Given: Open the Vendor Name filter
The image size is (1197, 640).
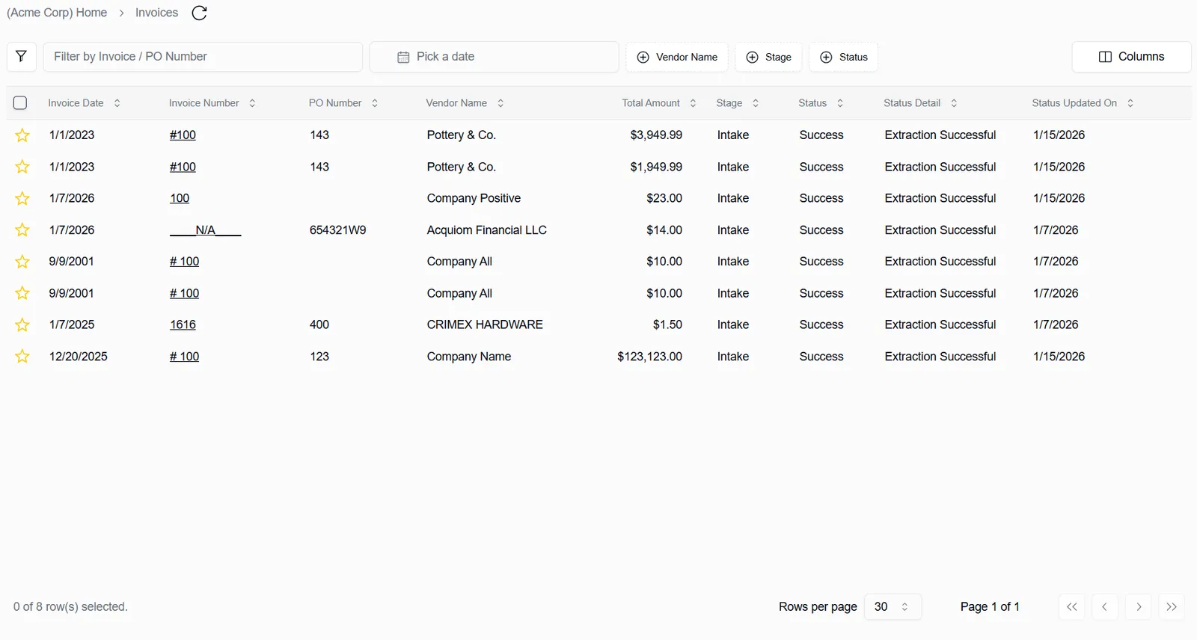Looking at the screenshot, I should pyautogui.click(x=677, y=57).
